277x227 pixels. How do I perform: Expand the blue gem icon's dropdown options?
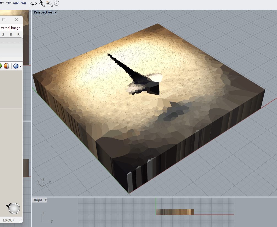click(20, 66)
